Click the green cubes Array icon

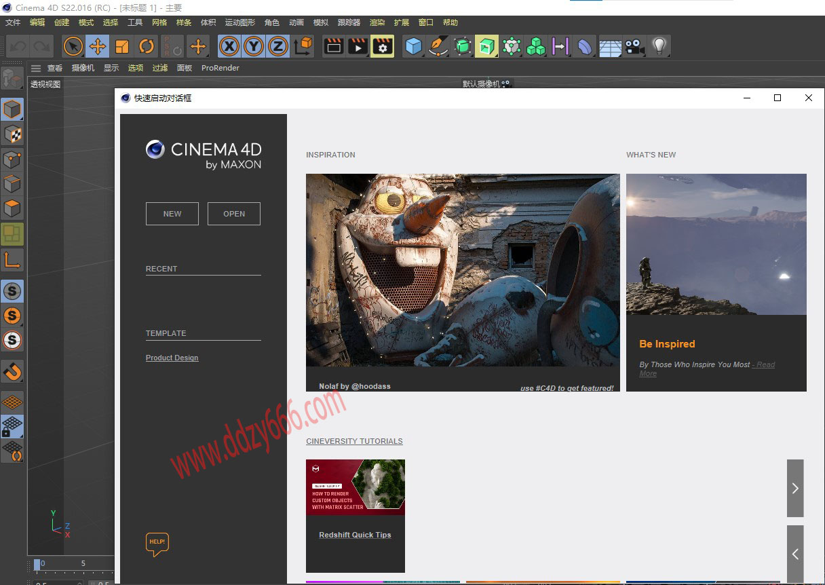point(536,46)
